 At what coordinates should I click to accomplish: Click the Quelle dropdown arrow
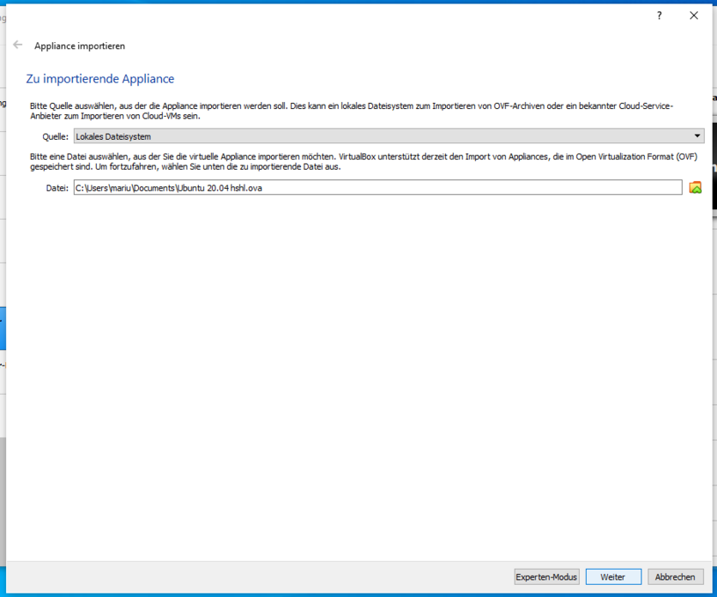coord(697,136)
